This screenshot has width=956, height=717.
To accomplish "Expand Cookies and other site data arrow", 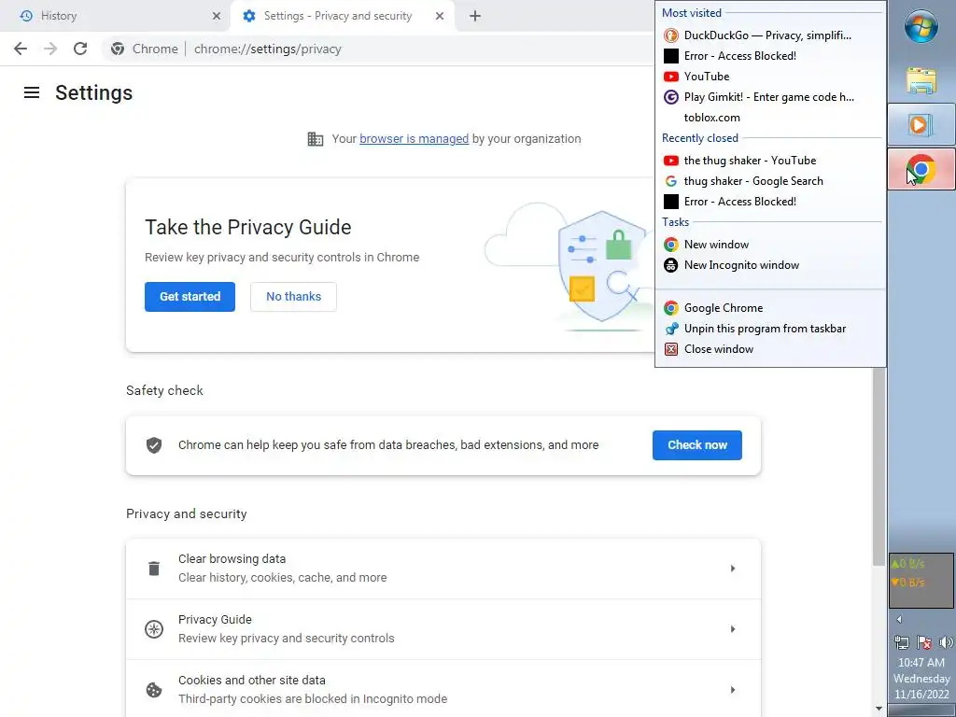I will pos(732,690).
